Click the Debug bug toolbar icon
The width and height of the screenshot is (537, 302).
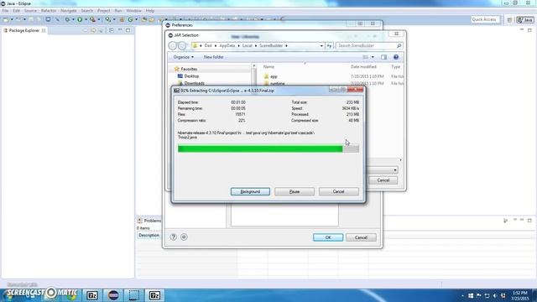[67, 19]
